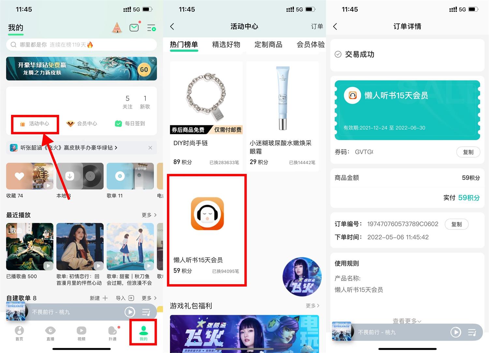
Task: Open the 会员中心 member center icon
Action: 71,123
